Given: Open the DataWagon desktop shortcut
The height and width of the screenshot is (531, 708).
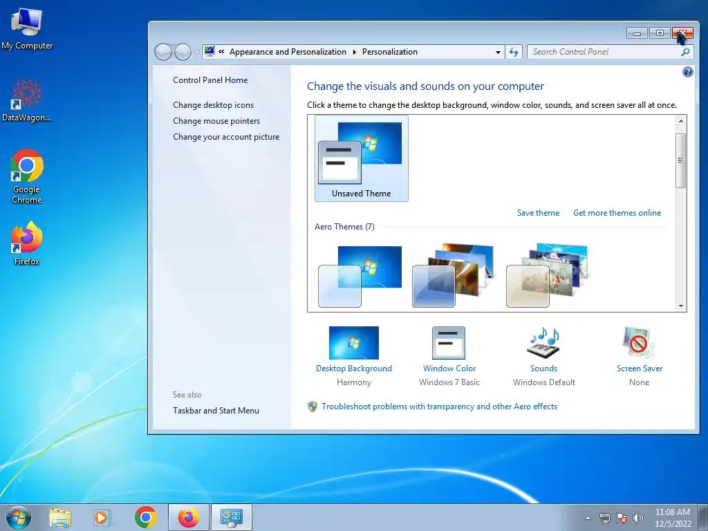Looking at the screenshot, I should click(x=27, y=100).
